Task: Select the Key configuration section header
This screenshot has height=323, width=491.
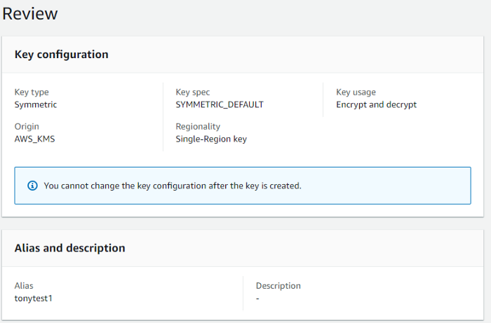Action: pos(62,54)
